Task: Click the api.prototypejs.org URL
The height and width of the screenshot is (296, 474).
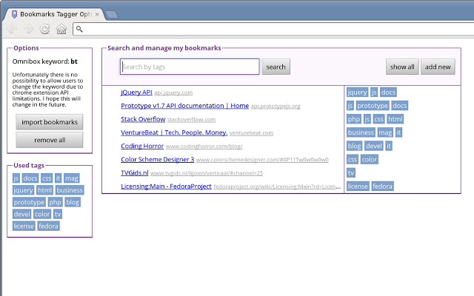Action: point(276,106)
